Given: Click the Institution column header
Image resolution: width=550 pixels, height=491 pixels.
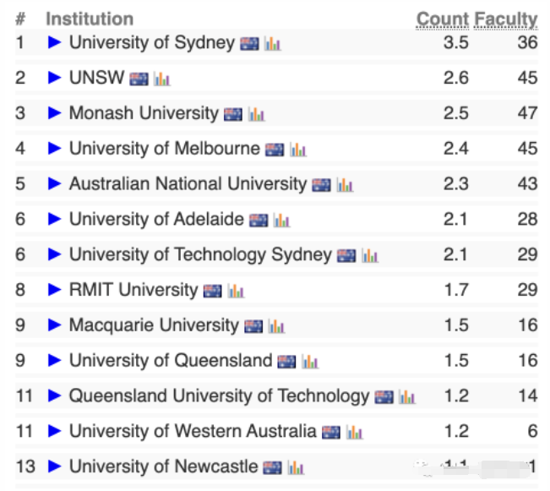Looking at the screenshot, I should click(90, 19).
